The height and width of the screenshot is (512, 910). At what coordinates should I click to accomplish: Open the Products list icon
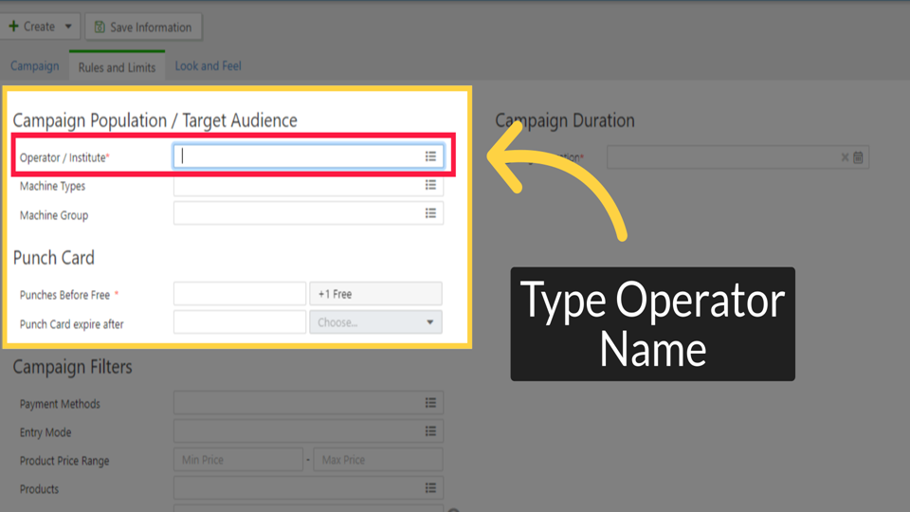tap(430, 488)
